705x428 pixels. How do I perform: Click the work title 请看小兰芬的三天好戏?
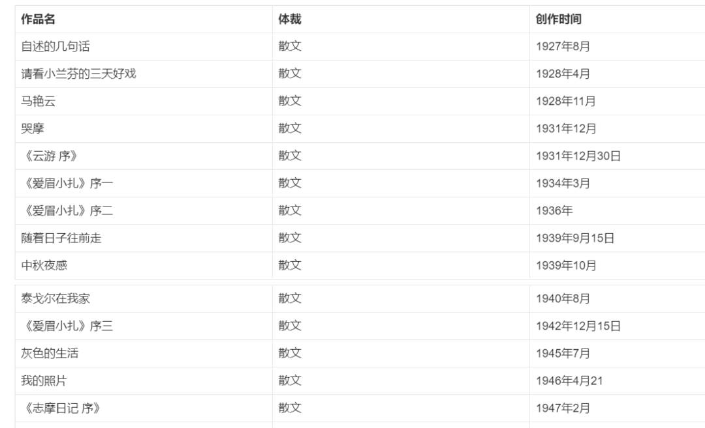pyautogui.click(x=78, y=74)
